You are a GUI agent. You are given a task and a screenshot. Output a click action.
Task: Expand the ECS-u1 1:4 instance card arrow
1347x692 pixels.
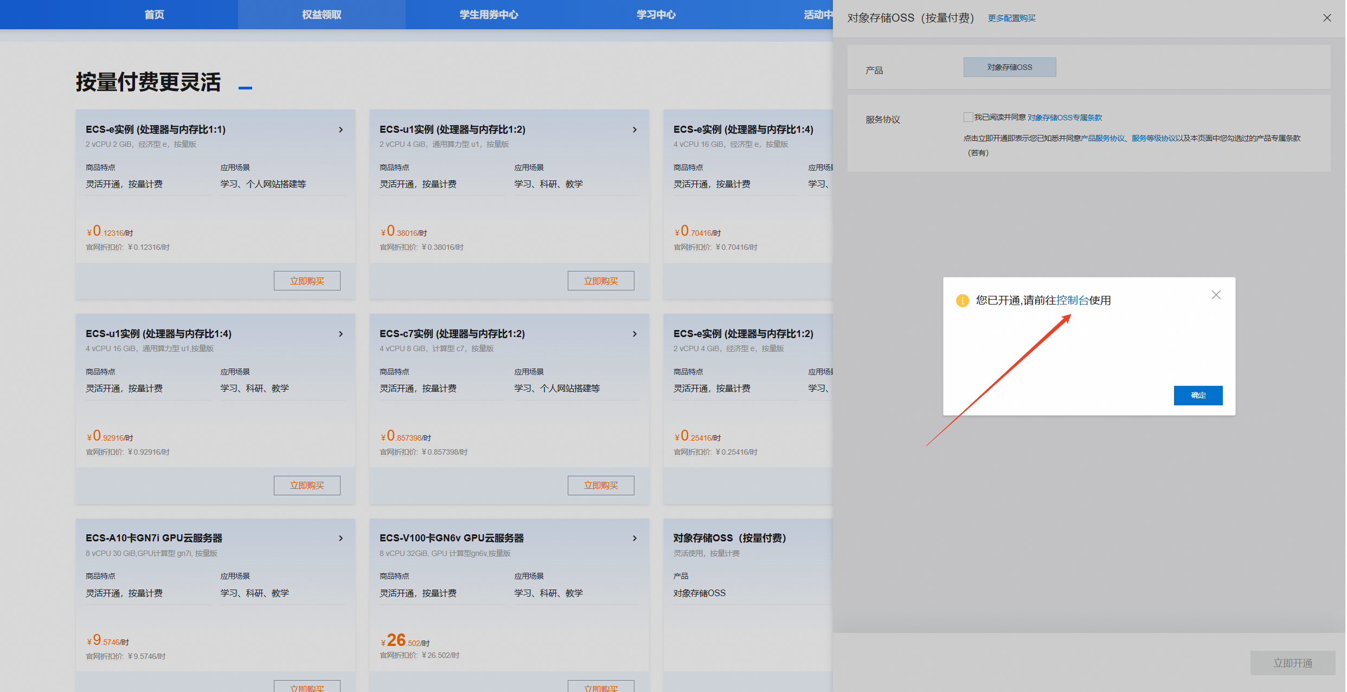point(341,334)
